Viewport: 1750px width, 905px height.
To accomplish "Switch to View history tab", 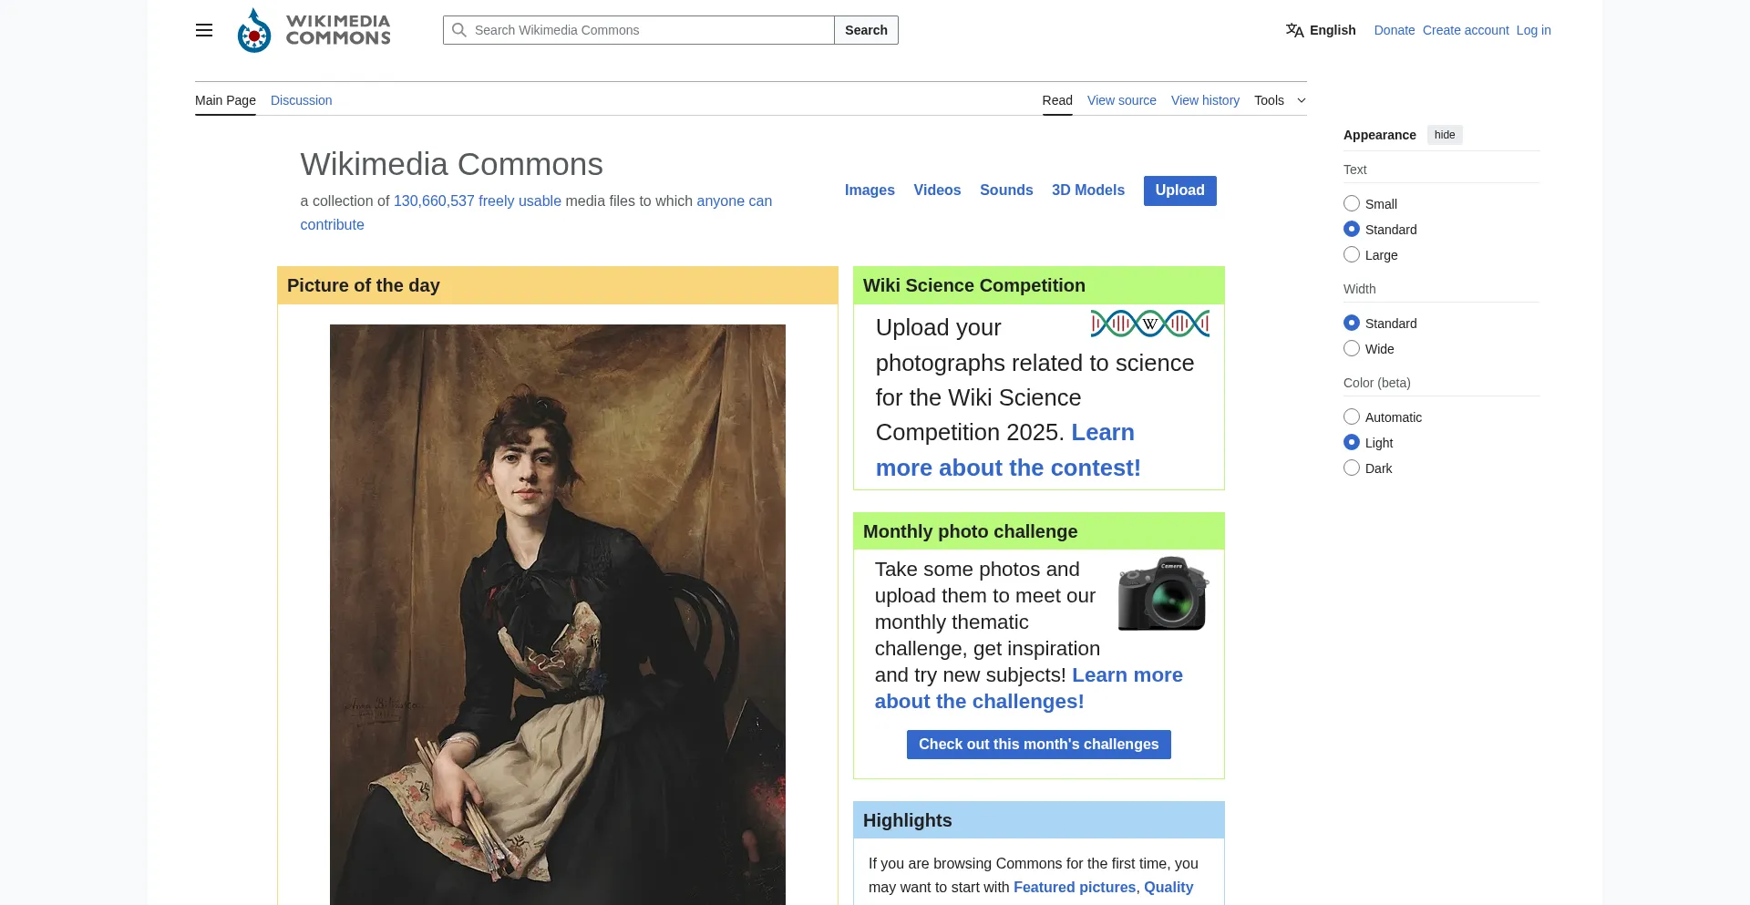I will coord(1205,100).
